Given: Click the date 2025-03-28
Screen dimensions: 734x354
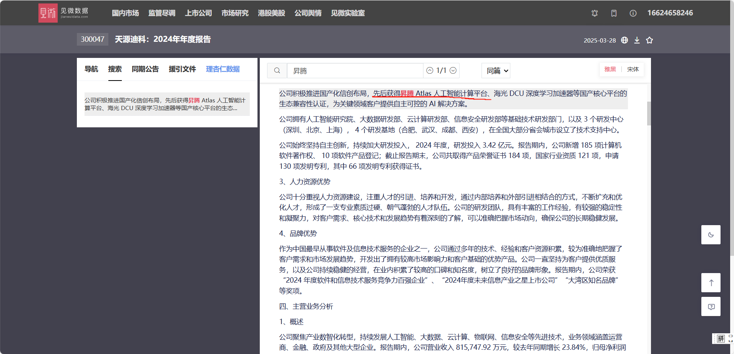Looking at the screenshot, I should 599,40.
